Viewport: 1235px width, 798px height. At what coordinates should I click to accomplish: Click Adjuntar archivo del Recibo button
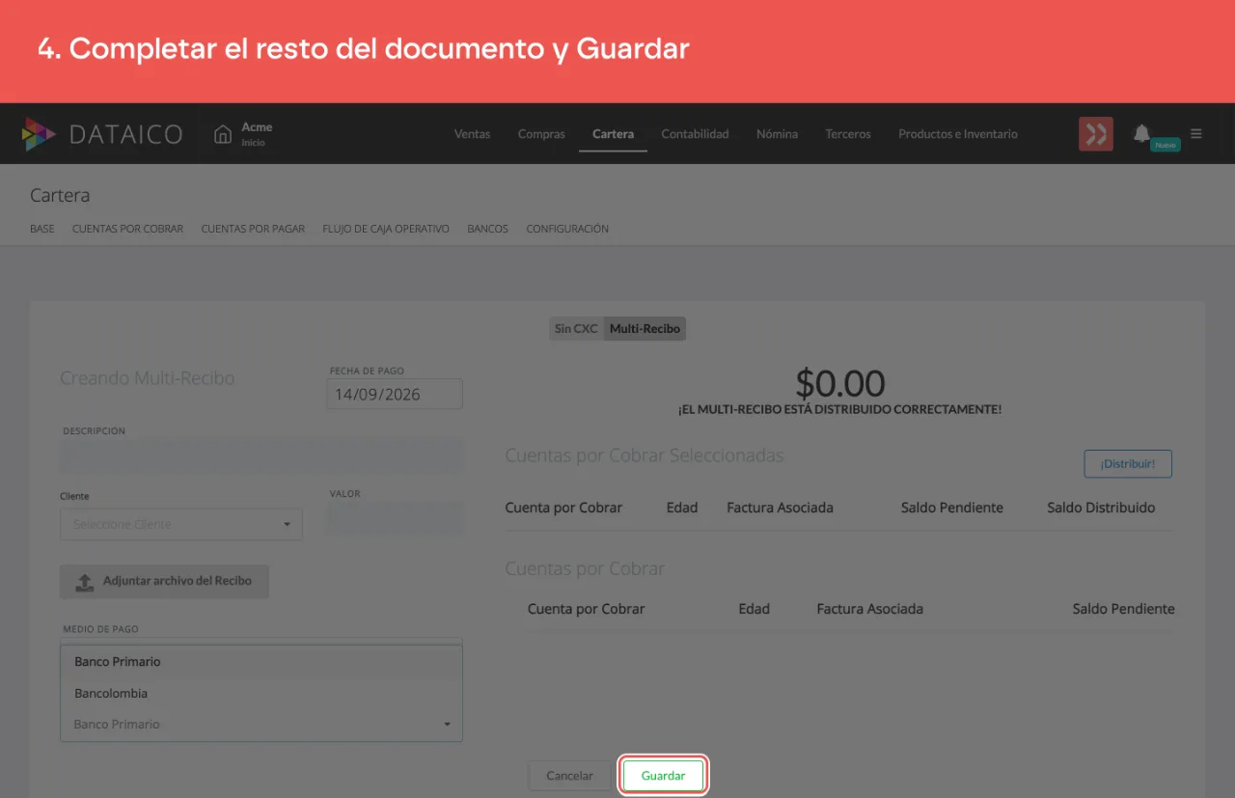pyautogui.click(x=164, y=581)
